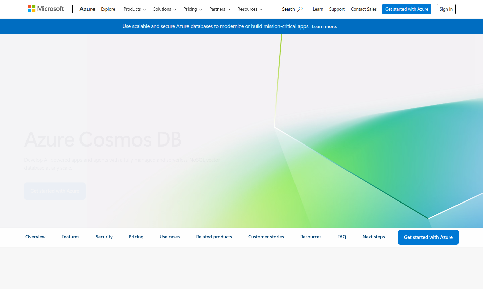Screen dimensions: 483x289
Task: Click the Support link
Action: (337, 9)
